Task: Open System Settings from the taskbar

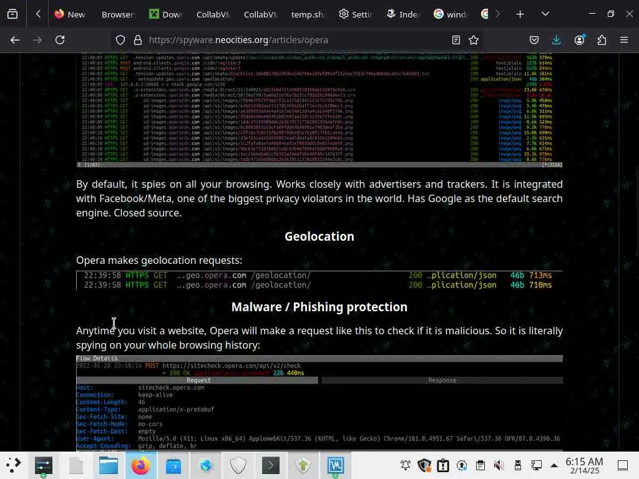Action: (x=43, y=465)
